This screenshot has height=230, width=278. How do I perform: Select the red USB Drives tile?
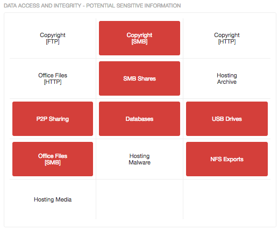point(227,119)
